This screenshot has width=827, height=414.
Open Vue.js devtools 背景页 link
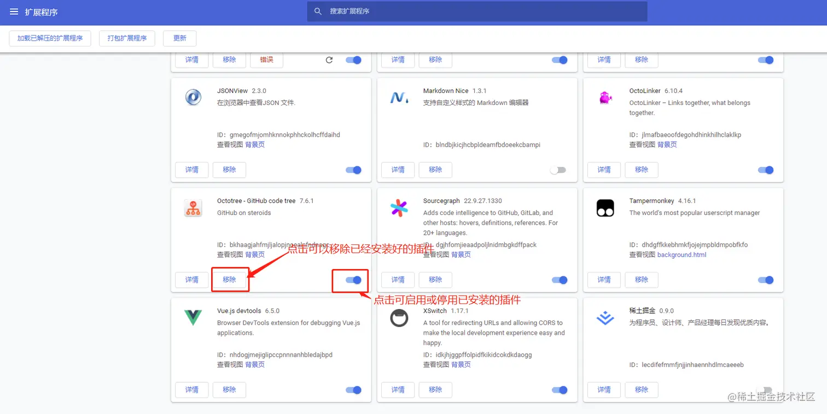pos(255,365)
